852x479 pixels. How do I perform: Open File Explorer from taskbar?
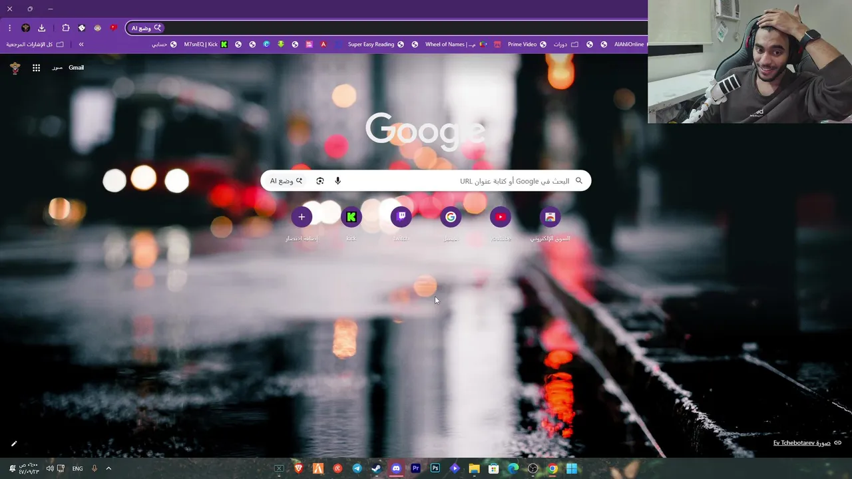(x=474, y=468)
